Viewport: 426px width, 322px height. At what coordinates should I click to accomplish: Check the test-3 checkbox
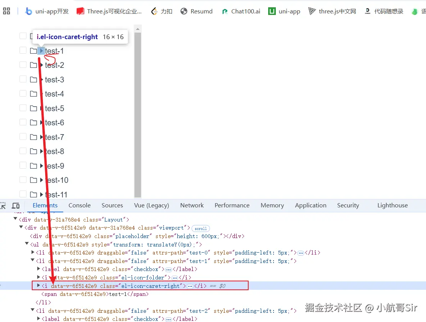pyautogui.click(x=23, y=79)
